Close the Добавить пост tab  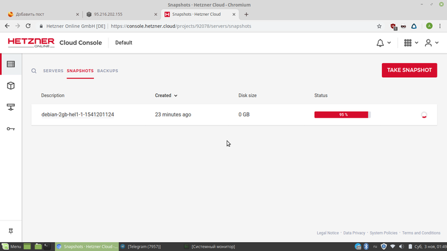77,14
